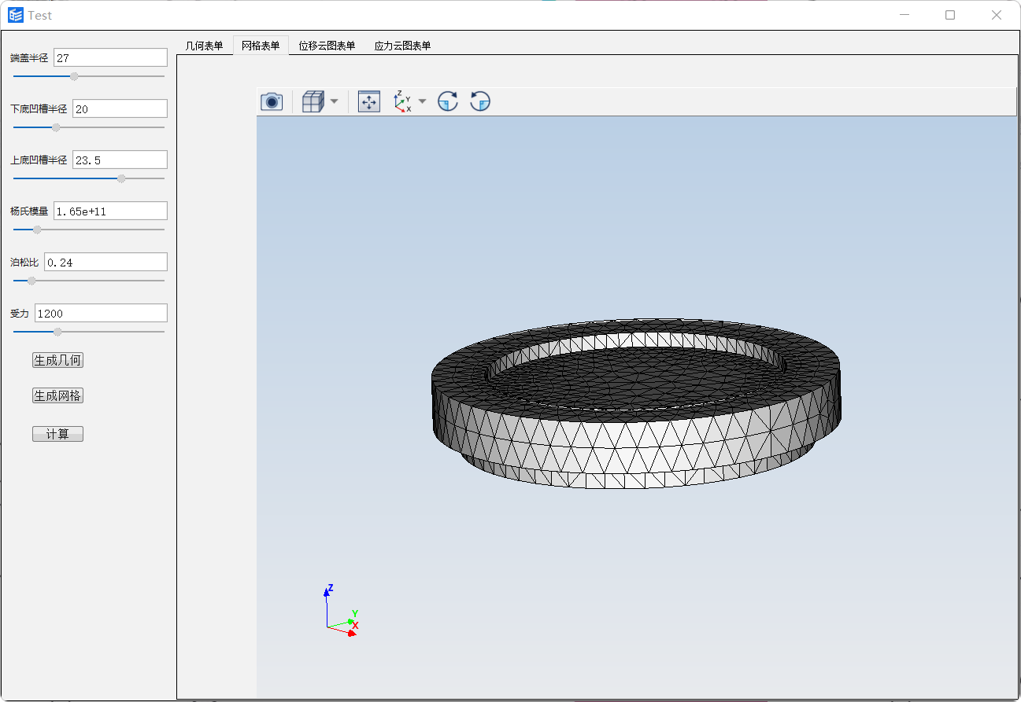Click the 端盖半径 label text
Image resolution: width=1021 pixels, height=702 pixels.
click(29, 58)
